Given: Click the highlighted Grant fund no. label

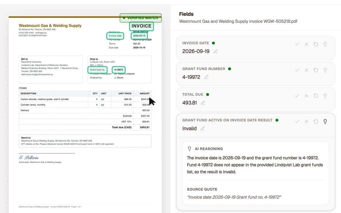Looking at the screenshot, I should 97,70.
